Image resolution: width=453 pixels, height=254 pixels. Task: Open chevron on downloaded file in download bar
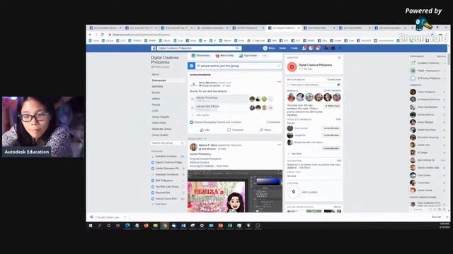[x=125, y=217]
